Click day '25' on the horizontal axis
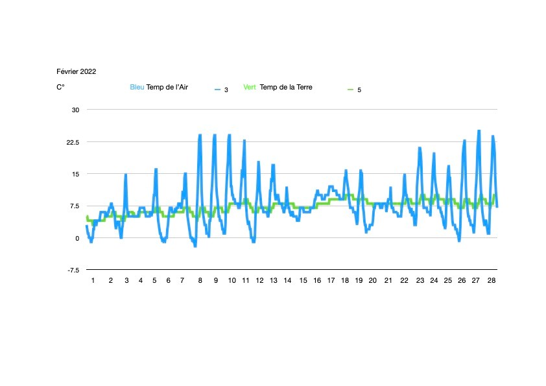This screenshot has width=546, height=386. point(448,280)
